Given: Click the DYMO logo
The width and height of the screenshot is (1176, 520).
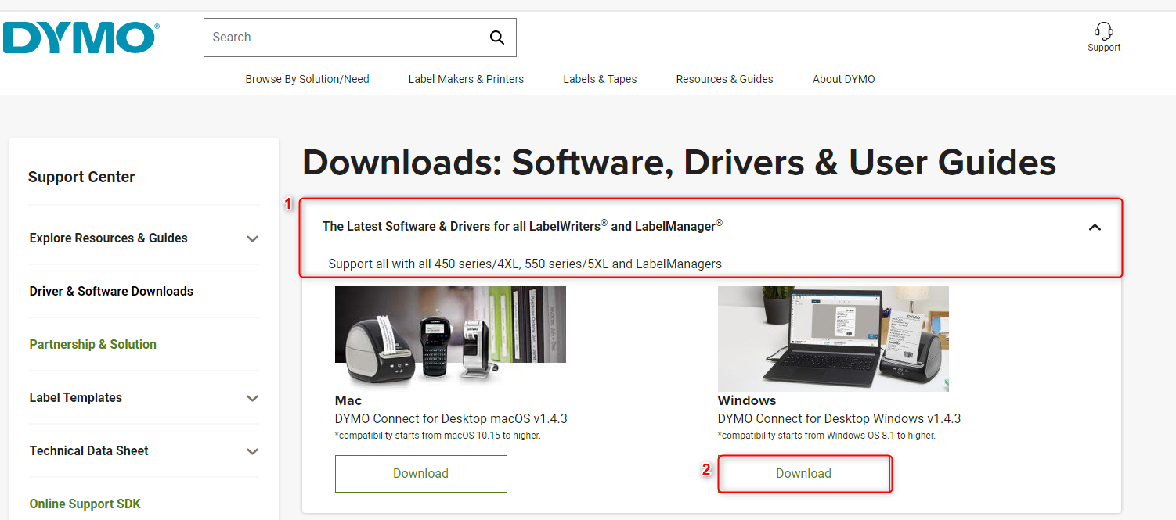Looking at the screenshot, I should [x=80, y=38].
